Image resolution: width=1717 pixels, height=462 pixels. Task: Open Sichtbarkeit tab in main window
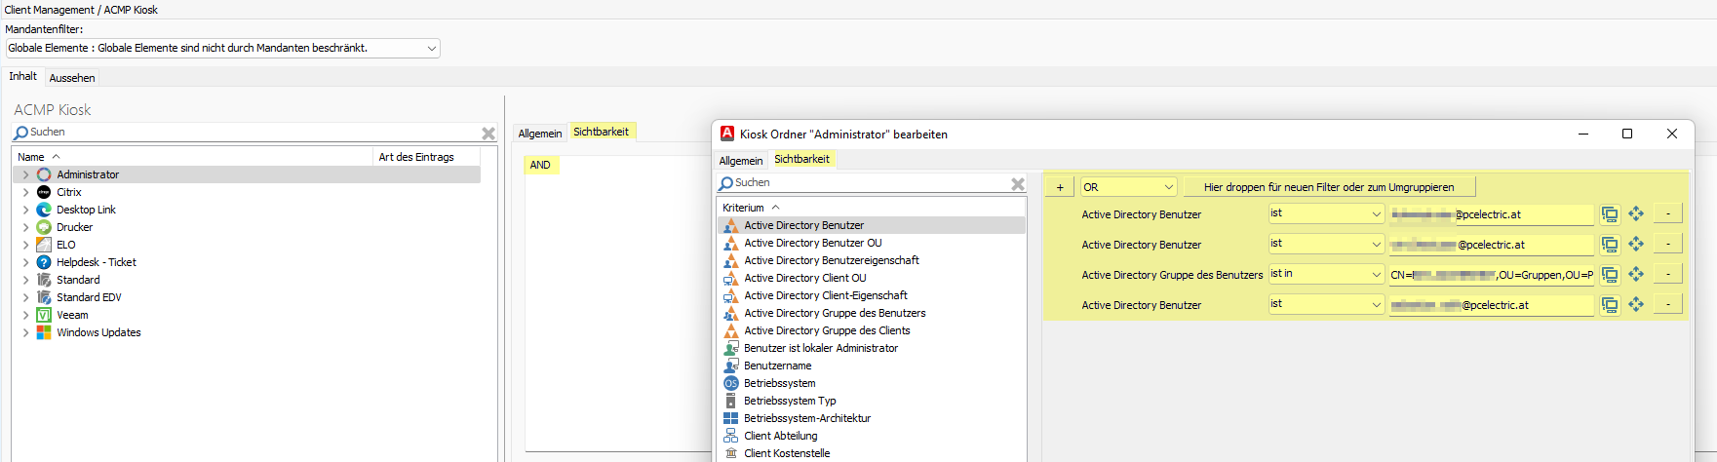click(x=602, y=132)
